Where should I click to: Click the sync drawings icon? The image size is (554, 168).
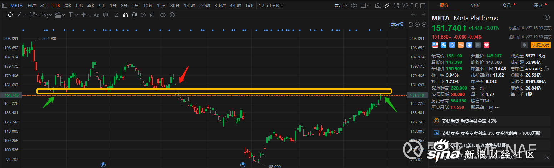134,15
